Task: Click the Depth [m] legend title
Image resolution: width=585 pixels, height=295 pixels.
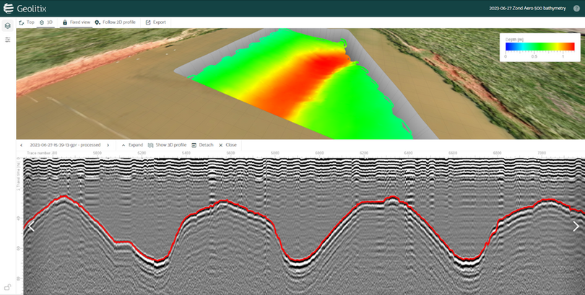Action: (x=514, y=39)
